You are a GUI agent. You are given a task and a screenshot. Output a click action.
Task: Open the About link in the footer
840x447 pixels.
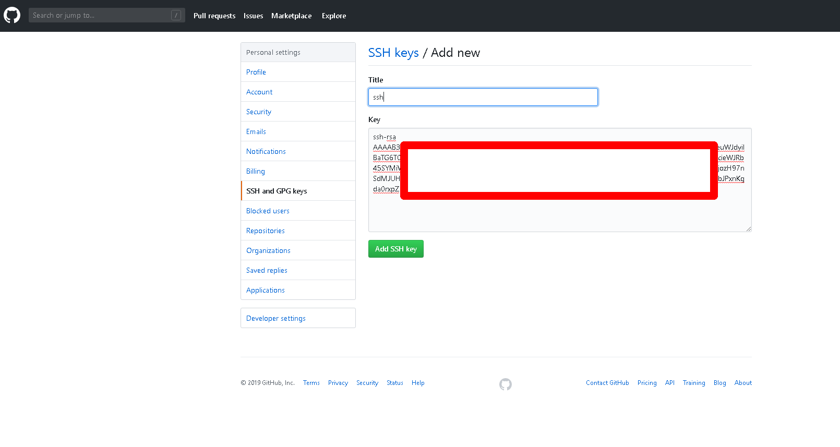tap(743, 383)
